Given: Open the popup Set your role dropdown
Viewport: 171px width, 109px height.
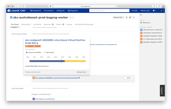Looking at the screenshot, I should click(x=82, y=72).
